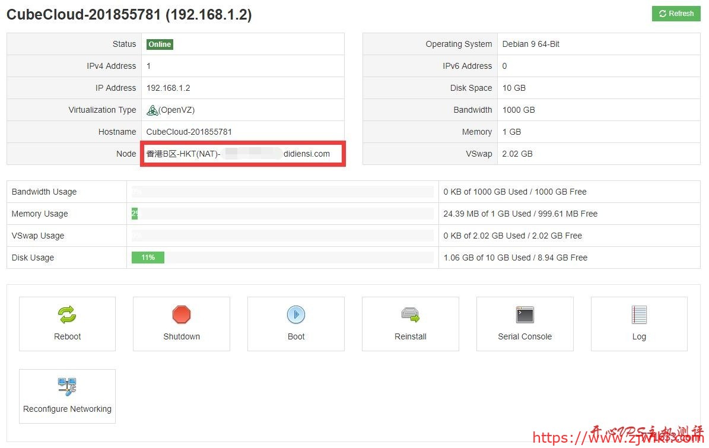Image resolution: width=709 pixels, height=448 pixels.
Task: Click the green Reboot arrows icon
Action: click(x=67, y=314)
